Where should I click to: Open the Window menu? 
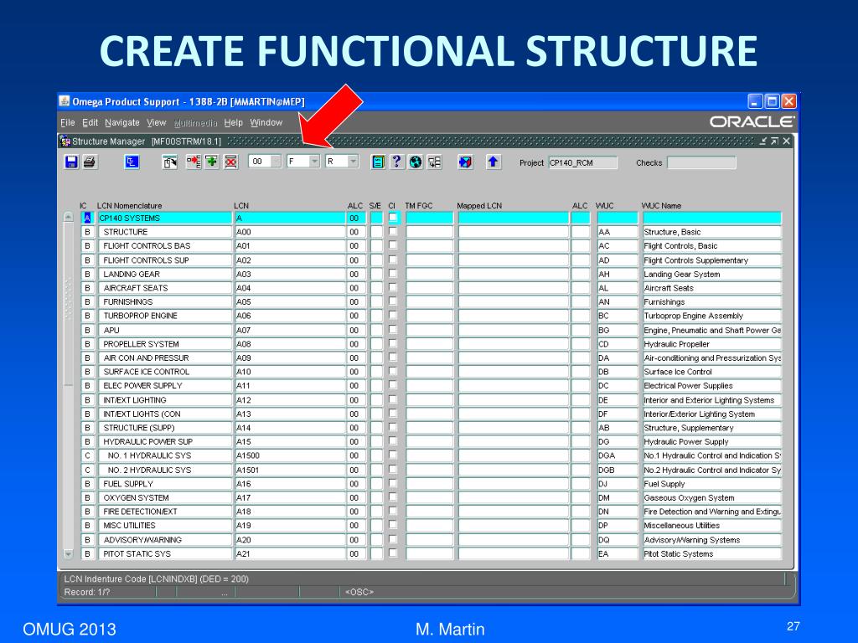[x=266, y=122]
